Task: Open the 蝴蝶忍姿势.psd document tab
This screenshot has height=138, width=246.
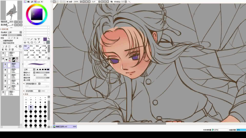Action: (x=65, y=126)
